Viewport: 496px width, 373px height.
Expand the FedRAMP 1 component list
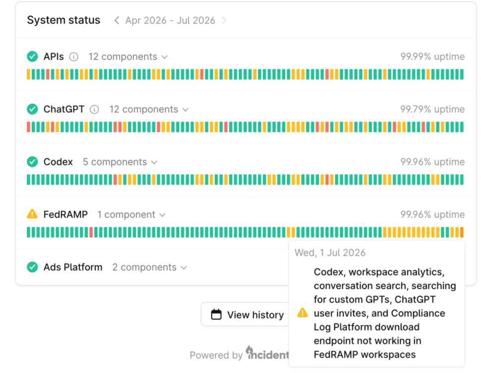coord(131,214)
